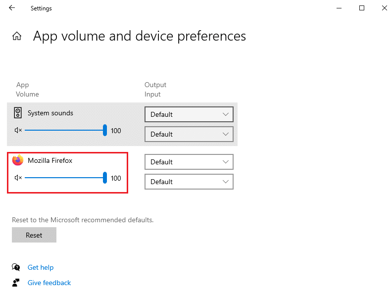Viewport: 391px width, 294px height.
Task: Click the Mozilla Firefox volume slider
Action: [64, 178]
